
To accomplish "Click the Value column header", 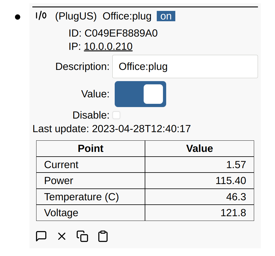I will [199, 148].
